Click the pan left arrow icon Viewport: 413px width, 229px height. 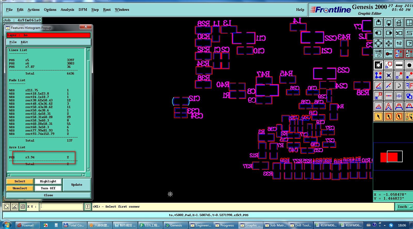tap(378, 33)
